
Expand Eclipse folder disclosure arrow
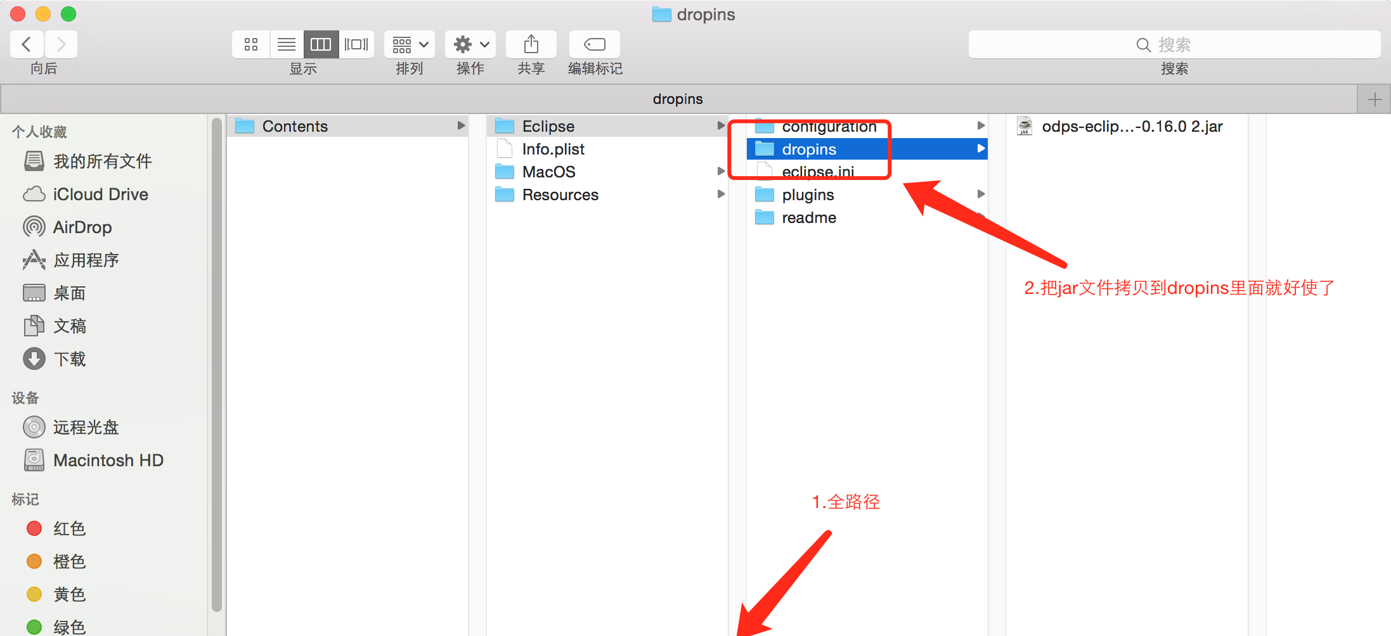[721, 126]
